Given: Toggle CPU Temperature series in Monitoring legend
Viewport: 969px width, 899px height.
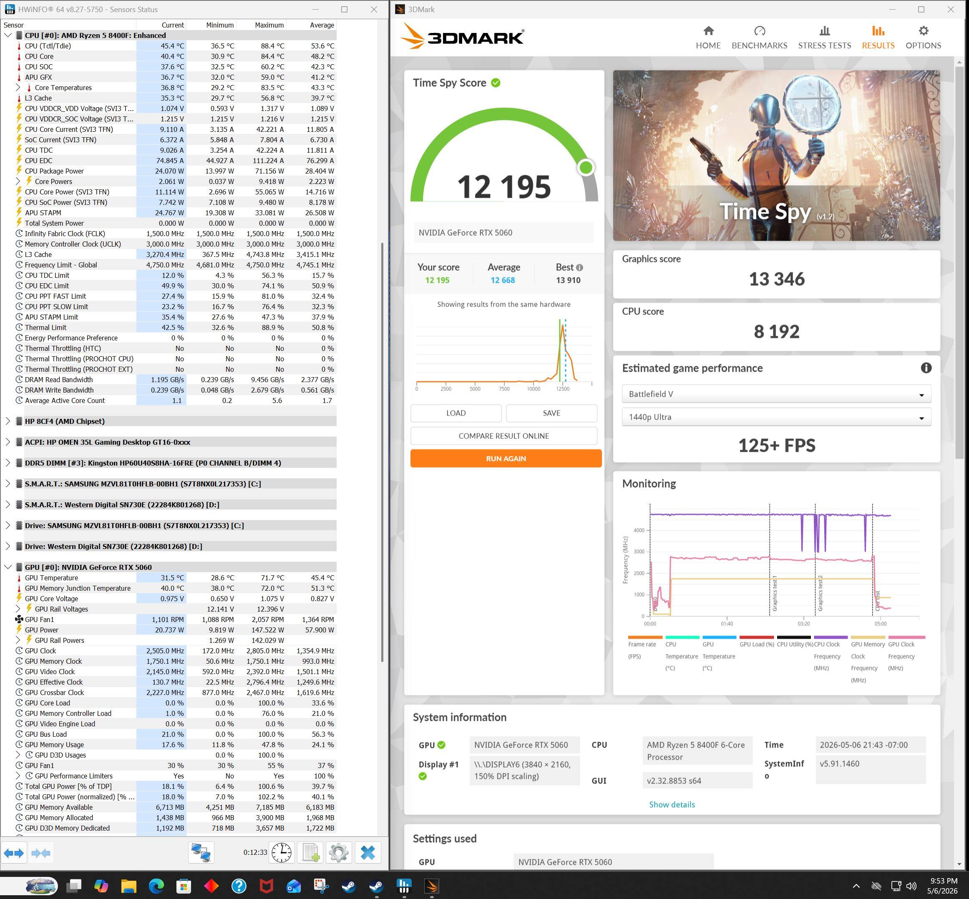Looking at the screenshot, I should tap(682, 653).
